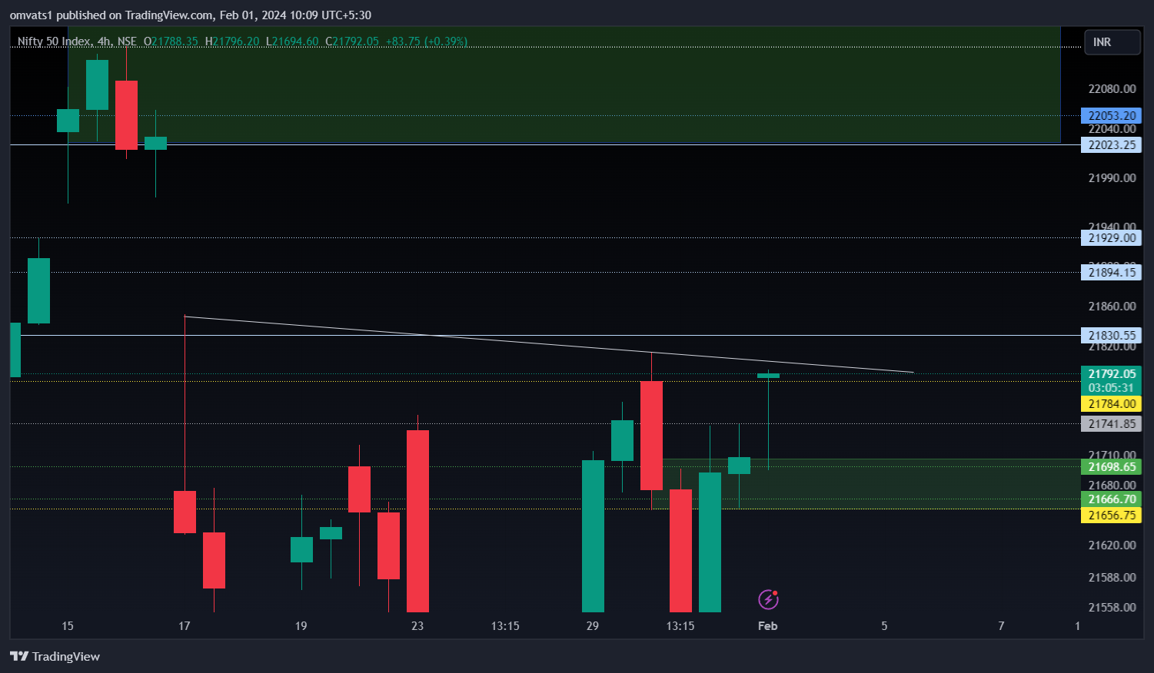This screenshot has width=1154, height=673.
Task: Click the close value C21792.05
Action: click(x=352, y=41)
